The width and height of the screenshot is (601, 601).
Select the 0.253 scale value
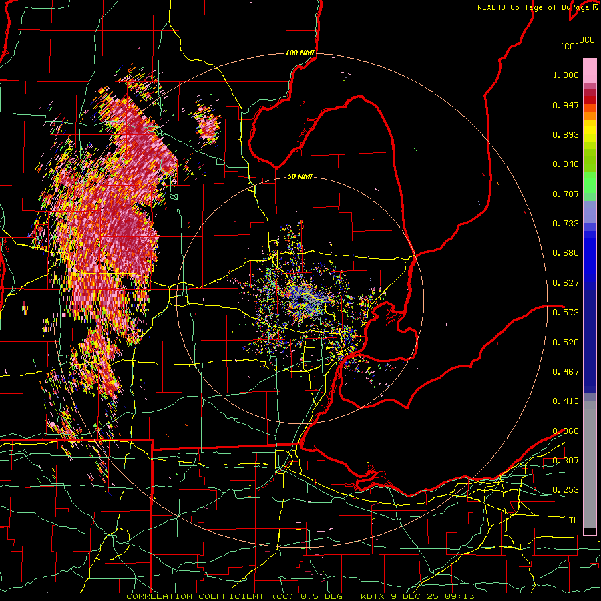(566, 490)
